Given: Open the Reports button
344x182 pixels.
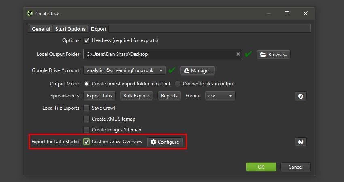Looking at the screenshot, I should coord(169,96).
